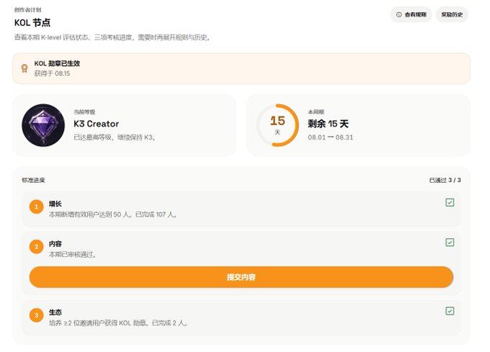This screenshot has height=352, width=490.
Task: Click the checkmark on 增长 row
Action: (x=450, y=202)
